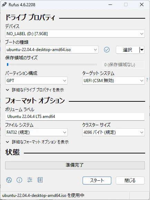
Task: Click the フォーマット オプション heading
Action: coord(35,101)
